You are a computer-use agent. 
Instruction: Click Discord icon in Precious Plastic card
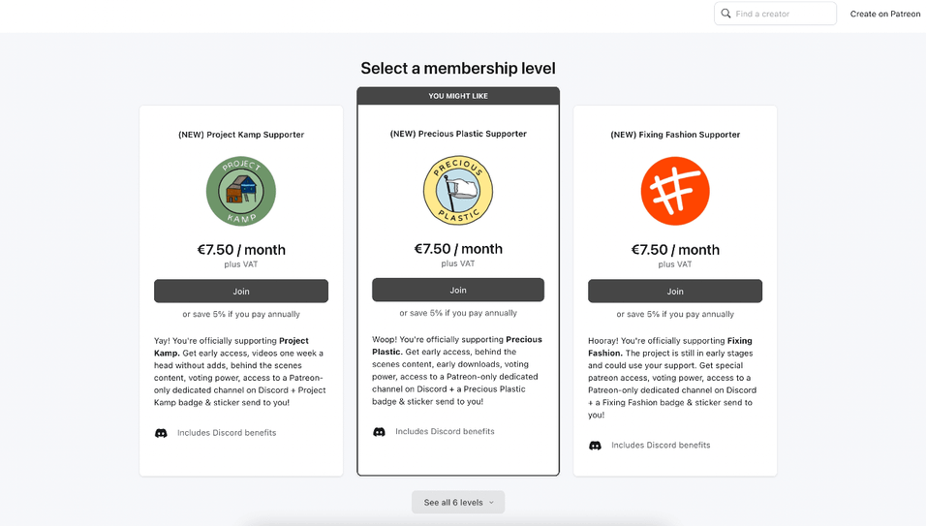(x=380, y=432)
